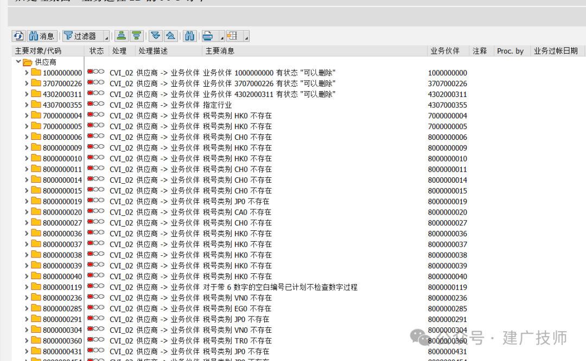This screenshot has height=361, width=586.
Task: Click 业务伙伴 value 8000000119 in right column
Action: pos(447,287)
